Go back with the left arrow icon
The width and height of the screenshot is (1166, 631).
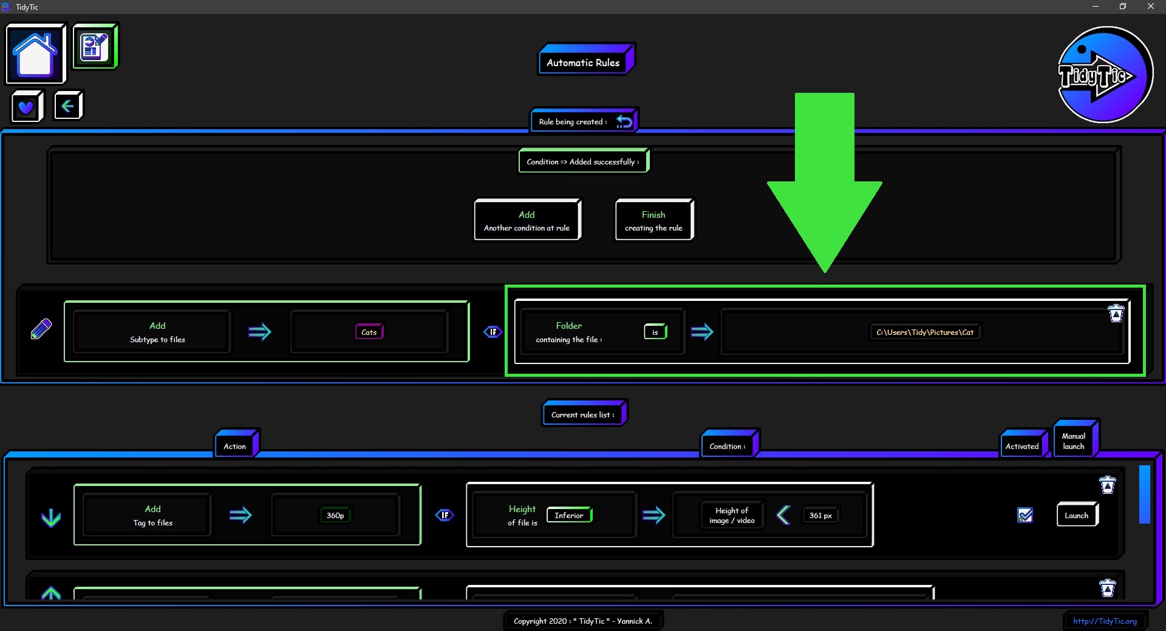[67, 106]
